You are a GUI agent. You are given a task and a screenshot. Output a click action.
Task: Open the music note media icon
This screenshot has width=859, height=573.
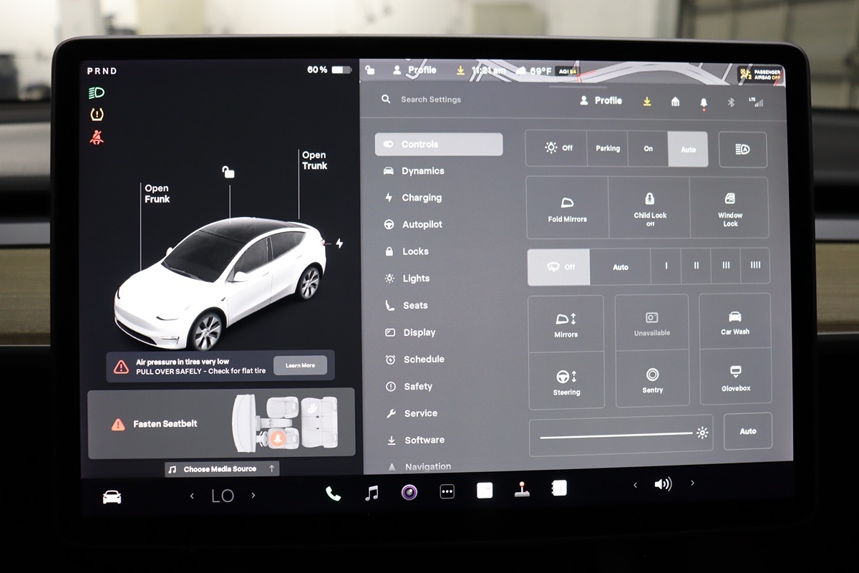(x=372, y=493)
